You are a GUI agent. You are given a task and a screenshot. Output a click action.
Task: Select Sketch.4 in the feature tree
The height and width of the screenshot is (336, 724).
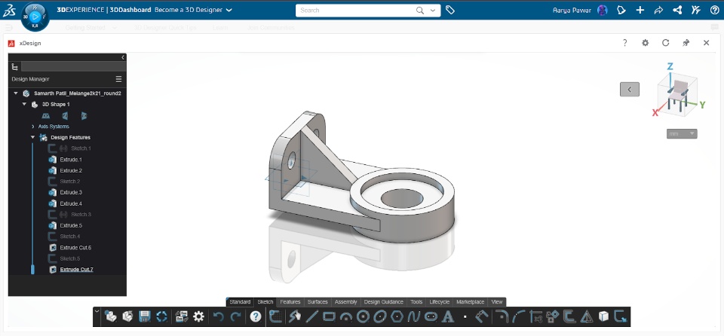(69, 237)
